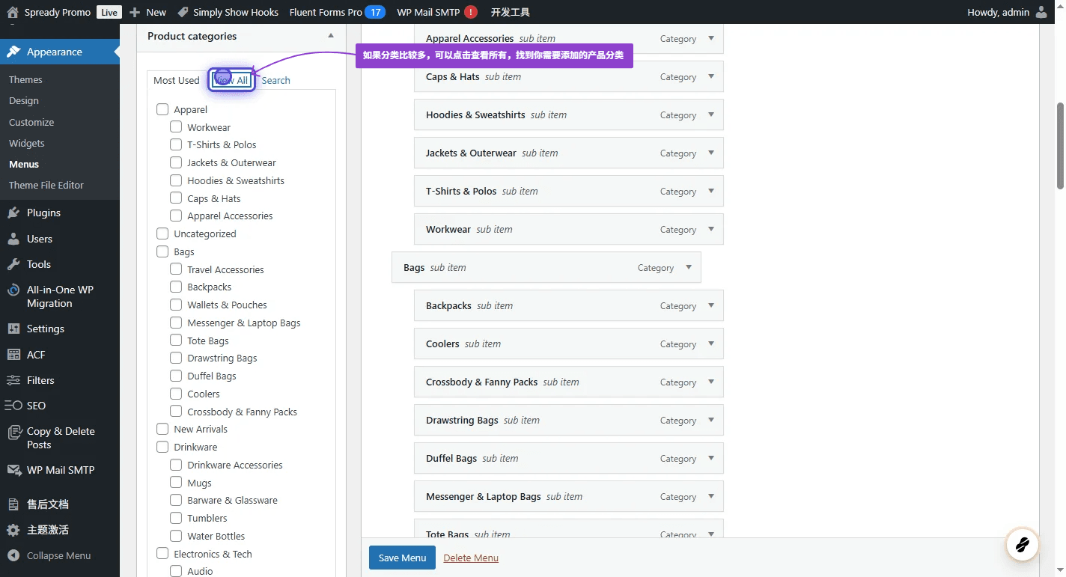Switch to the Most Used tab
The width and height of the screenshot is (1066, 577).
177,80
